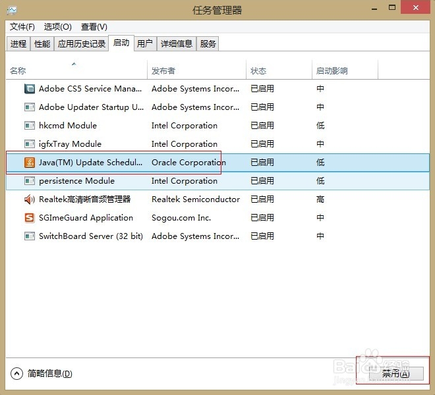Screen dimensions: 435x395
Task: Click the Task Manager title bar icon
Action: click(12, 11)
